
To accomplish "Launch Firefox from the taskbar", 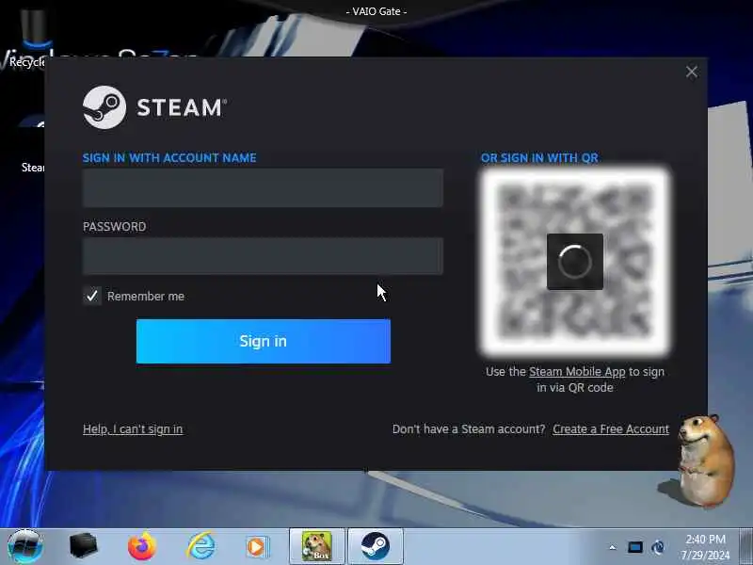I will [x=142, y=546].
